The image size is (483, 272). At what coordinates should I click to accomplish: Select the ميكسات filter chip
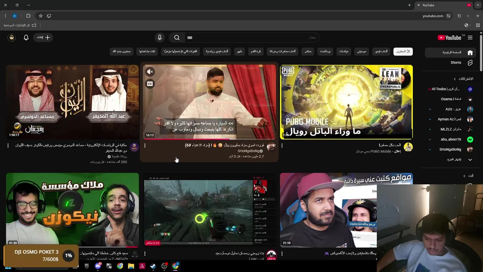pos(344,51)
